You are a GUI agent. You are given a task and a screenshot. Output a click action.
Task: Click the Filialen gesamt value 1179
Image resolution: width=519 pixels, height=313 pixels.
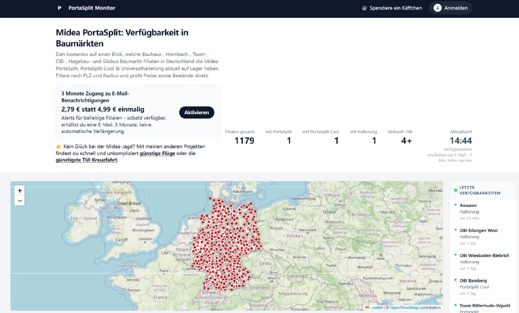point(244,141)
